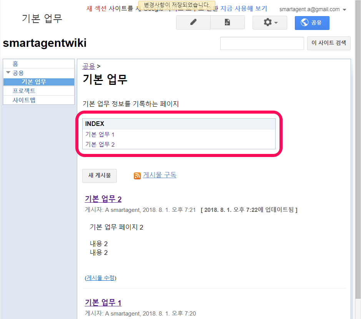Click the 지금 사용해 보기 banner link

(x=243, y=8)
